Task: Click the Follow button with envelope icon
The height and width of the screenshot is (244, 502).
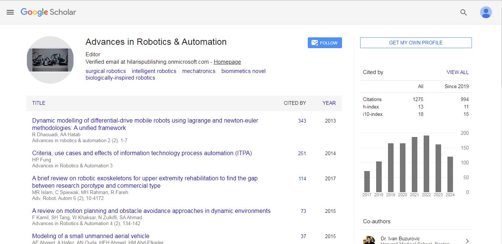Action: pyautogui.click(x=325, y=43)
